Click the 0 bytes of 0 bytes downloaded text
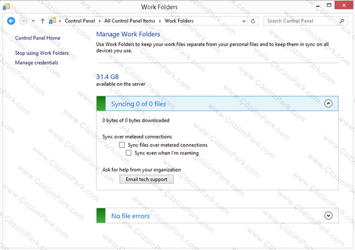The image size is (355, 250). click(x=135, y=120)
